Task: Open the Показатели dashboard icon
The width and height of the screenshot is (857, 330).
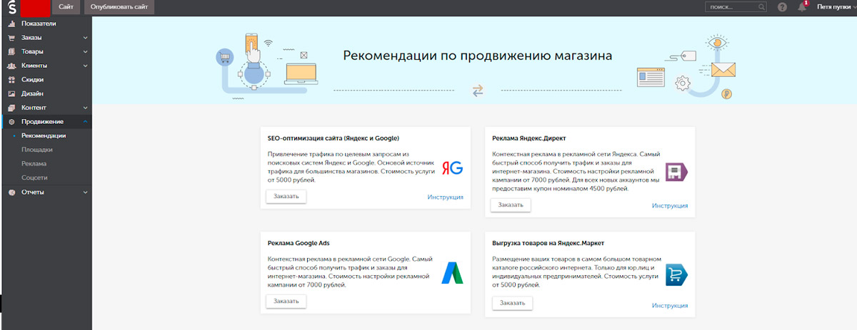Action: click(11, 24)
